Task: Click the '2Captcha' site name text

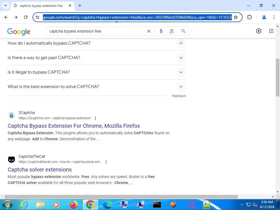Action: (27, 113)
